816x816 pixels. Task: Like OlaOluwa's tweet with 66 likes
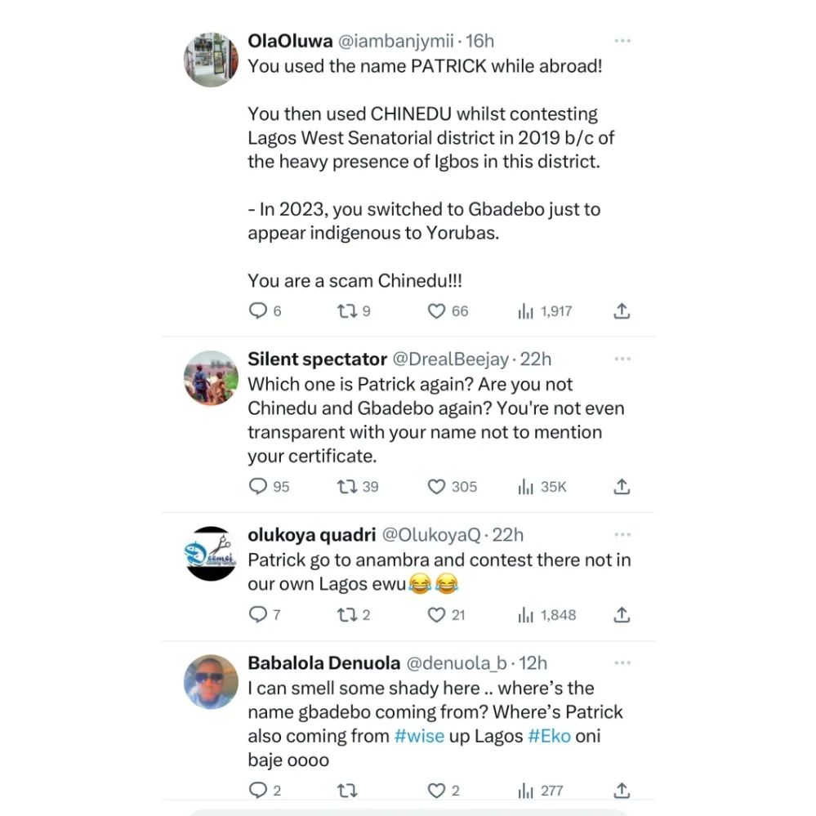tap(437, 311)
